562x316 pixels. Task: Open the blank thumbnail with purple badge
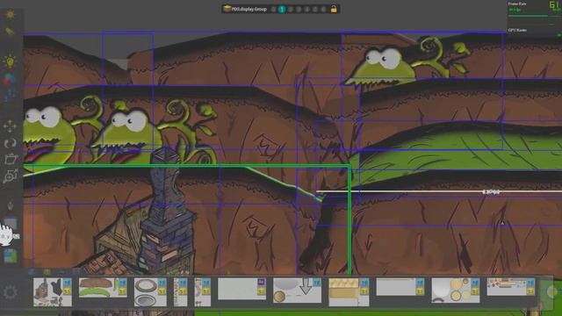coord(242,289)
